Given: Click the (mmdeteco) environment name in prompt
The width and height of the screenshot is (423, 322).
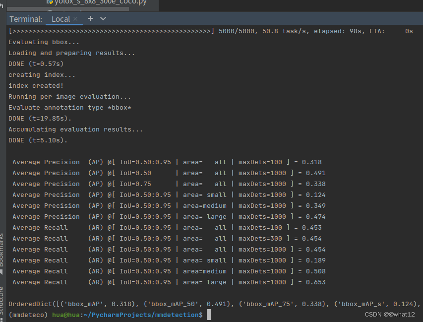Looking at the screenshot, I should pyautogui.click(x=28, y=315).
